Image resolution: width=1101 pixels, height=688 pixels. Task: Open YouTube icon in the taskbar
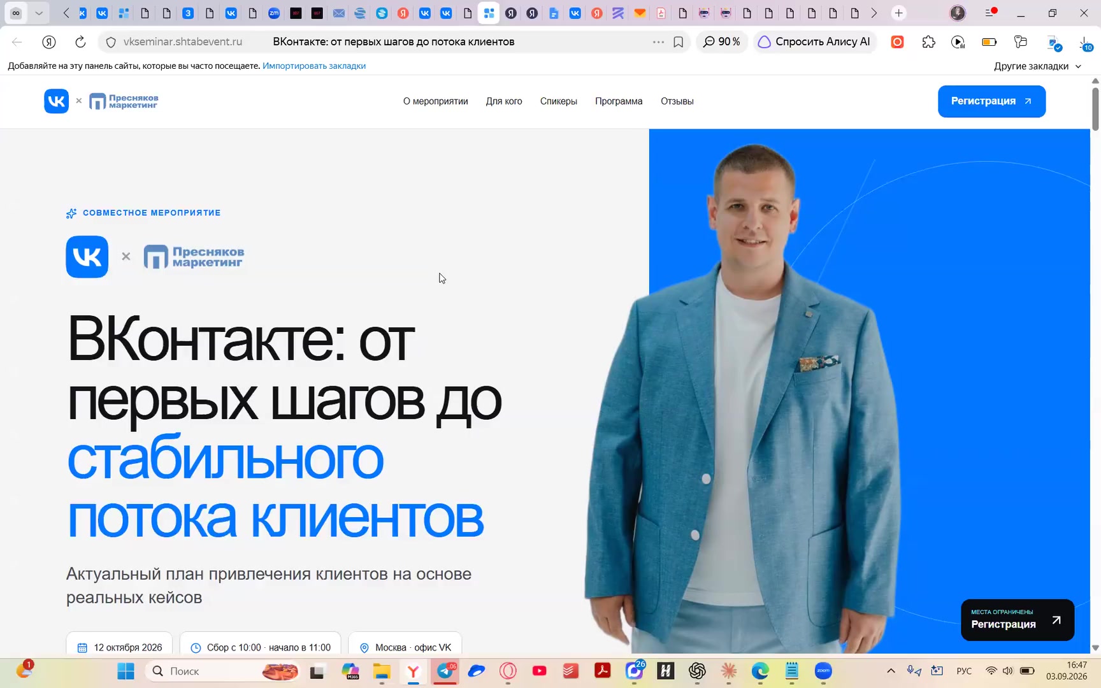click(539, 671)
